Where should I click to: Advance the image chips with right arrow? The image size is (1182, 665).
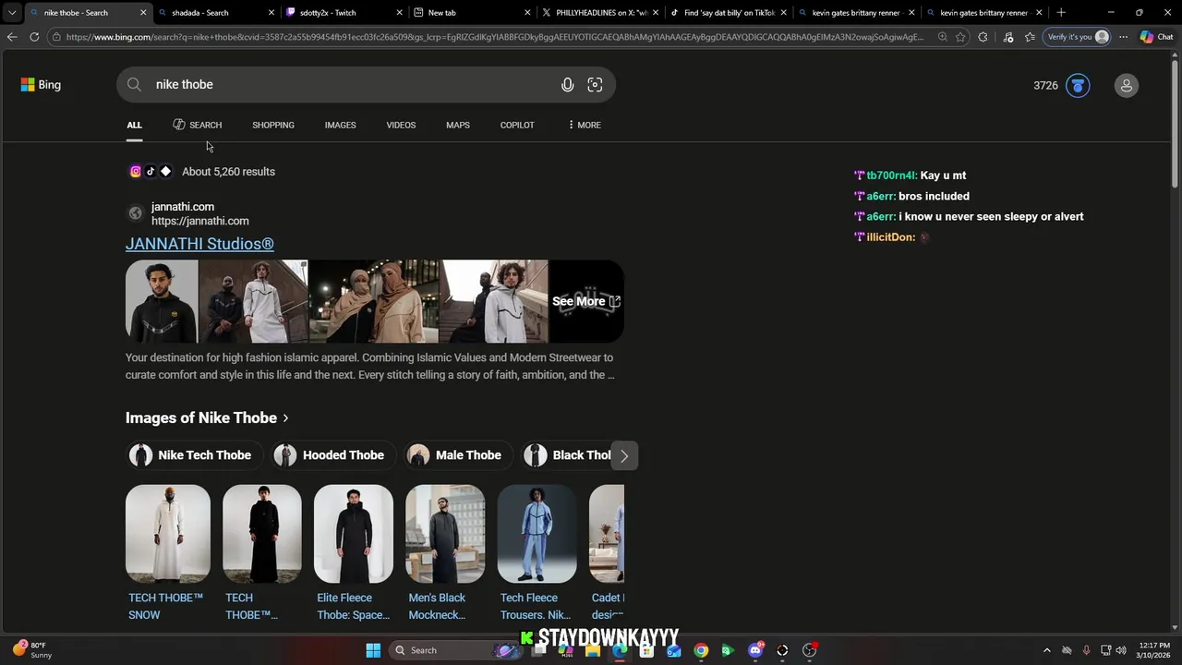point(624,455)
